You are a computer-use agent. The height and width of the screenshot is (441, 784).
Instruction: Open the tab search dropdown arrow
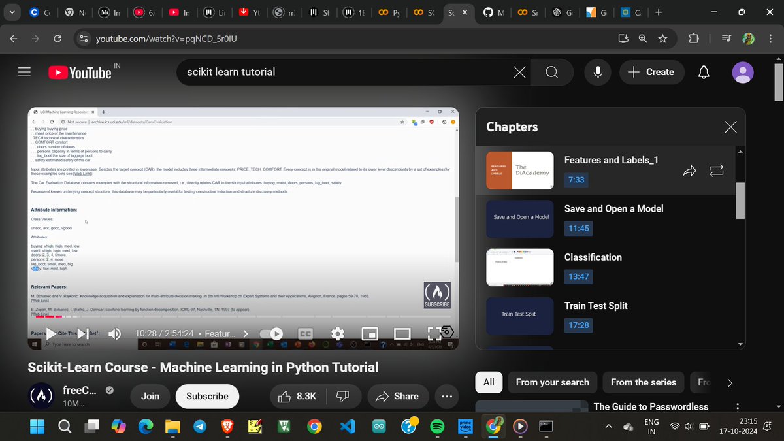pyautogui.click(x=13, y=12)
